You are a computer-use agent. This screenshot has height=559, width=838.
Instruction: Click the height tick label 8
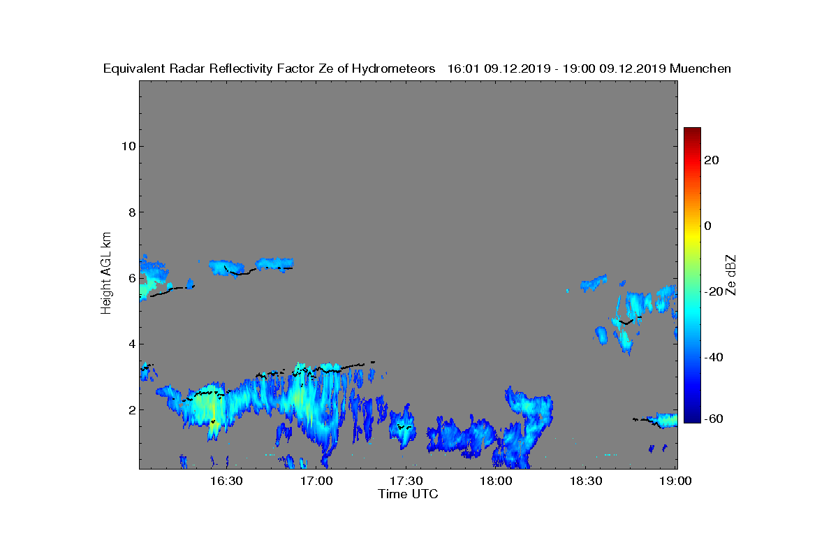[x=131, y=212]
